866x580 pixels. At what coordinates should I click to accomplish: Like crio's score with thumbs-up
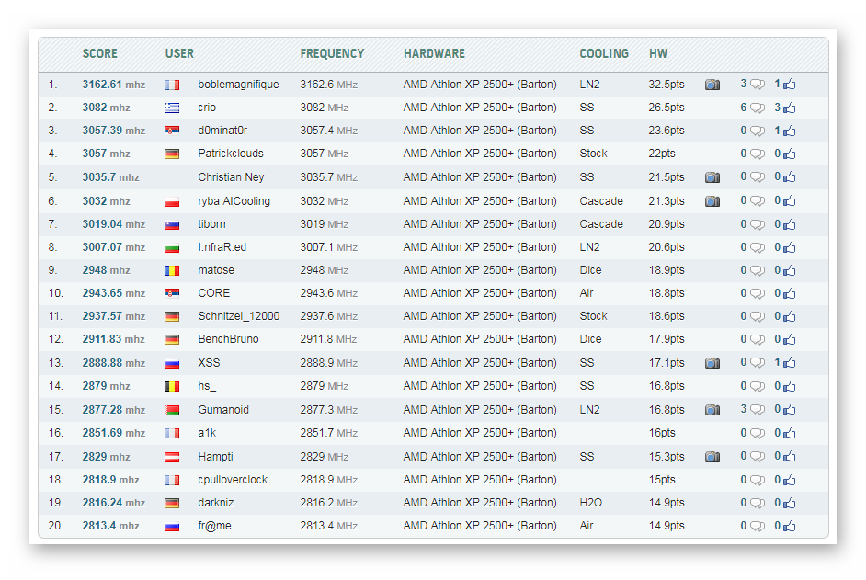point(789,108)
